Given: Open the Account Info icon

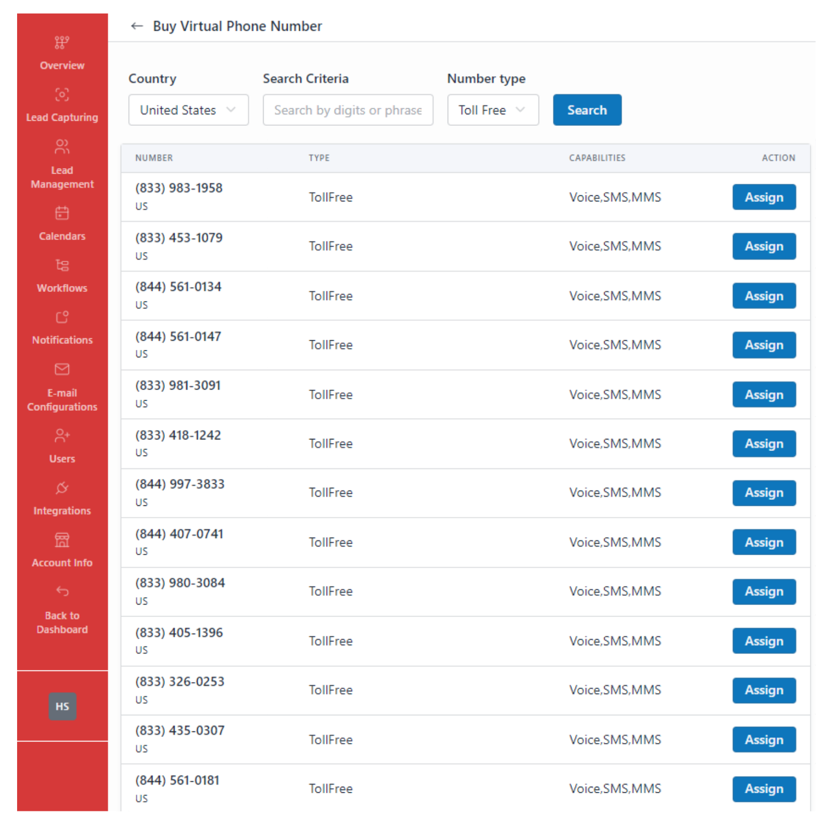Looking at the screenshot, I should [62, 540].
